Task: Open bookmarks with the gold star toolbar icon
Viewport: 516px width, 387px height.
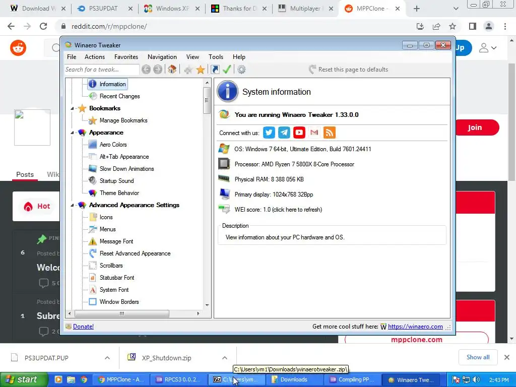Action: click(x=201, y=70)
